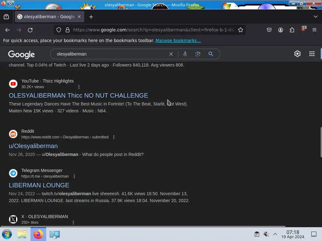Switch to Firefox in taskbar
322x241 pixels.
tap(38, 234)
